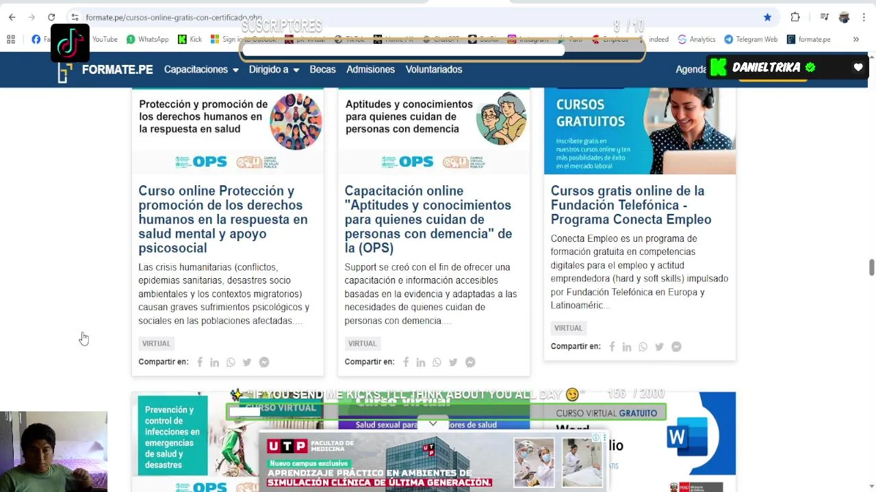Open the Agenda menu item
Screen dimensions: 876x492
click(x=691, y=70)
